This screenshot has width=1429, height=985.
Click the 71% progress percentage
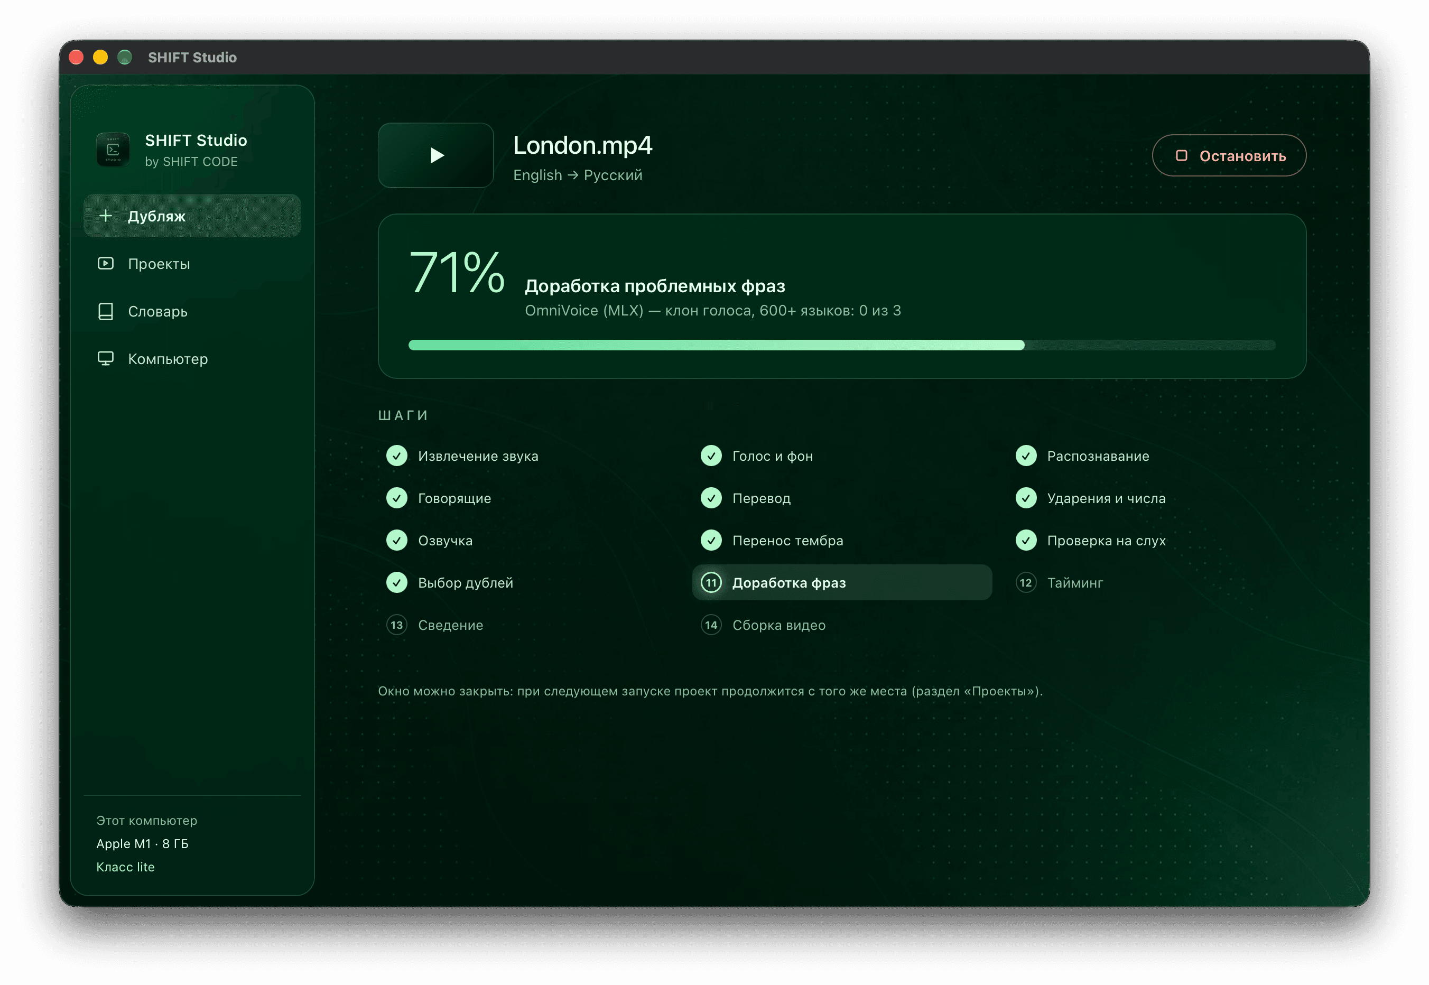point(457,272)
